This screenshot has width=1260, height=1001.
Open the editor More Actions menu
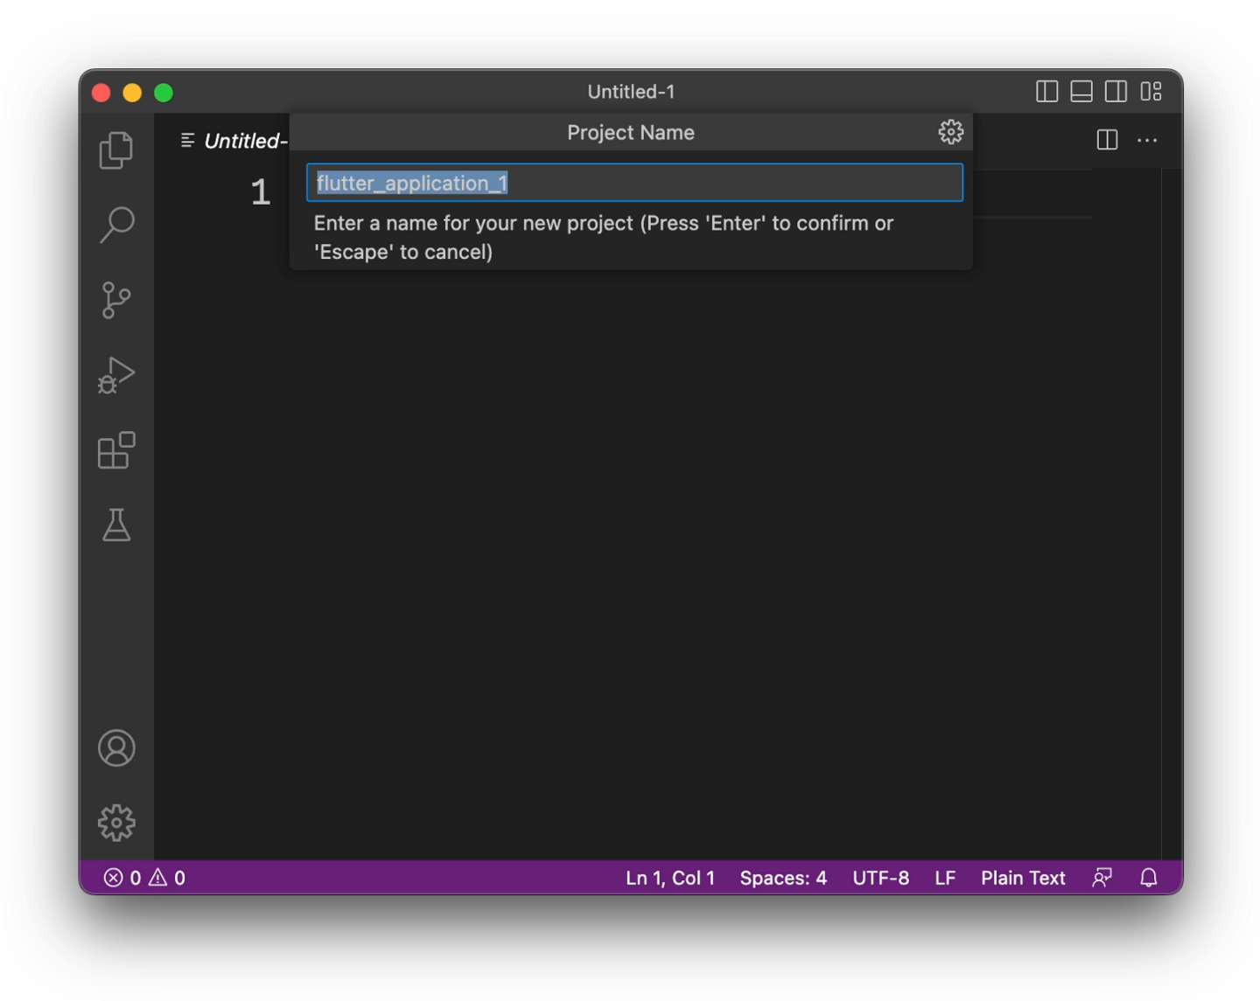(1147, 140)
